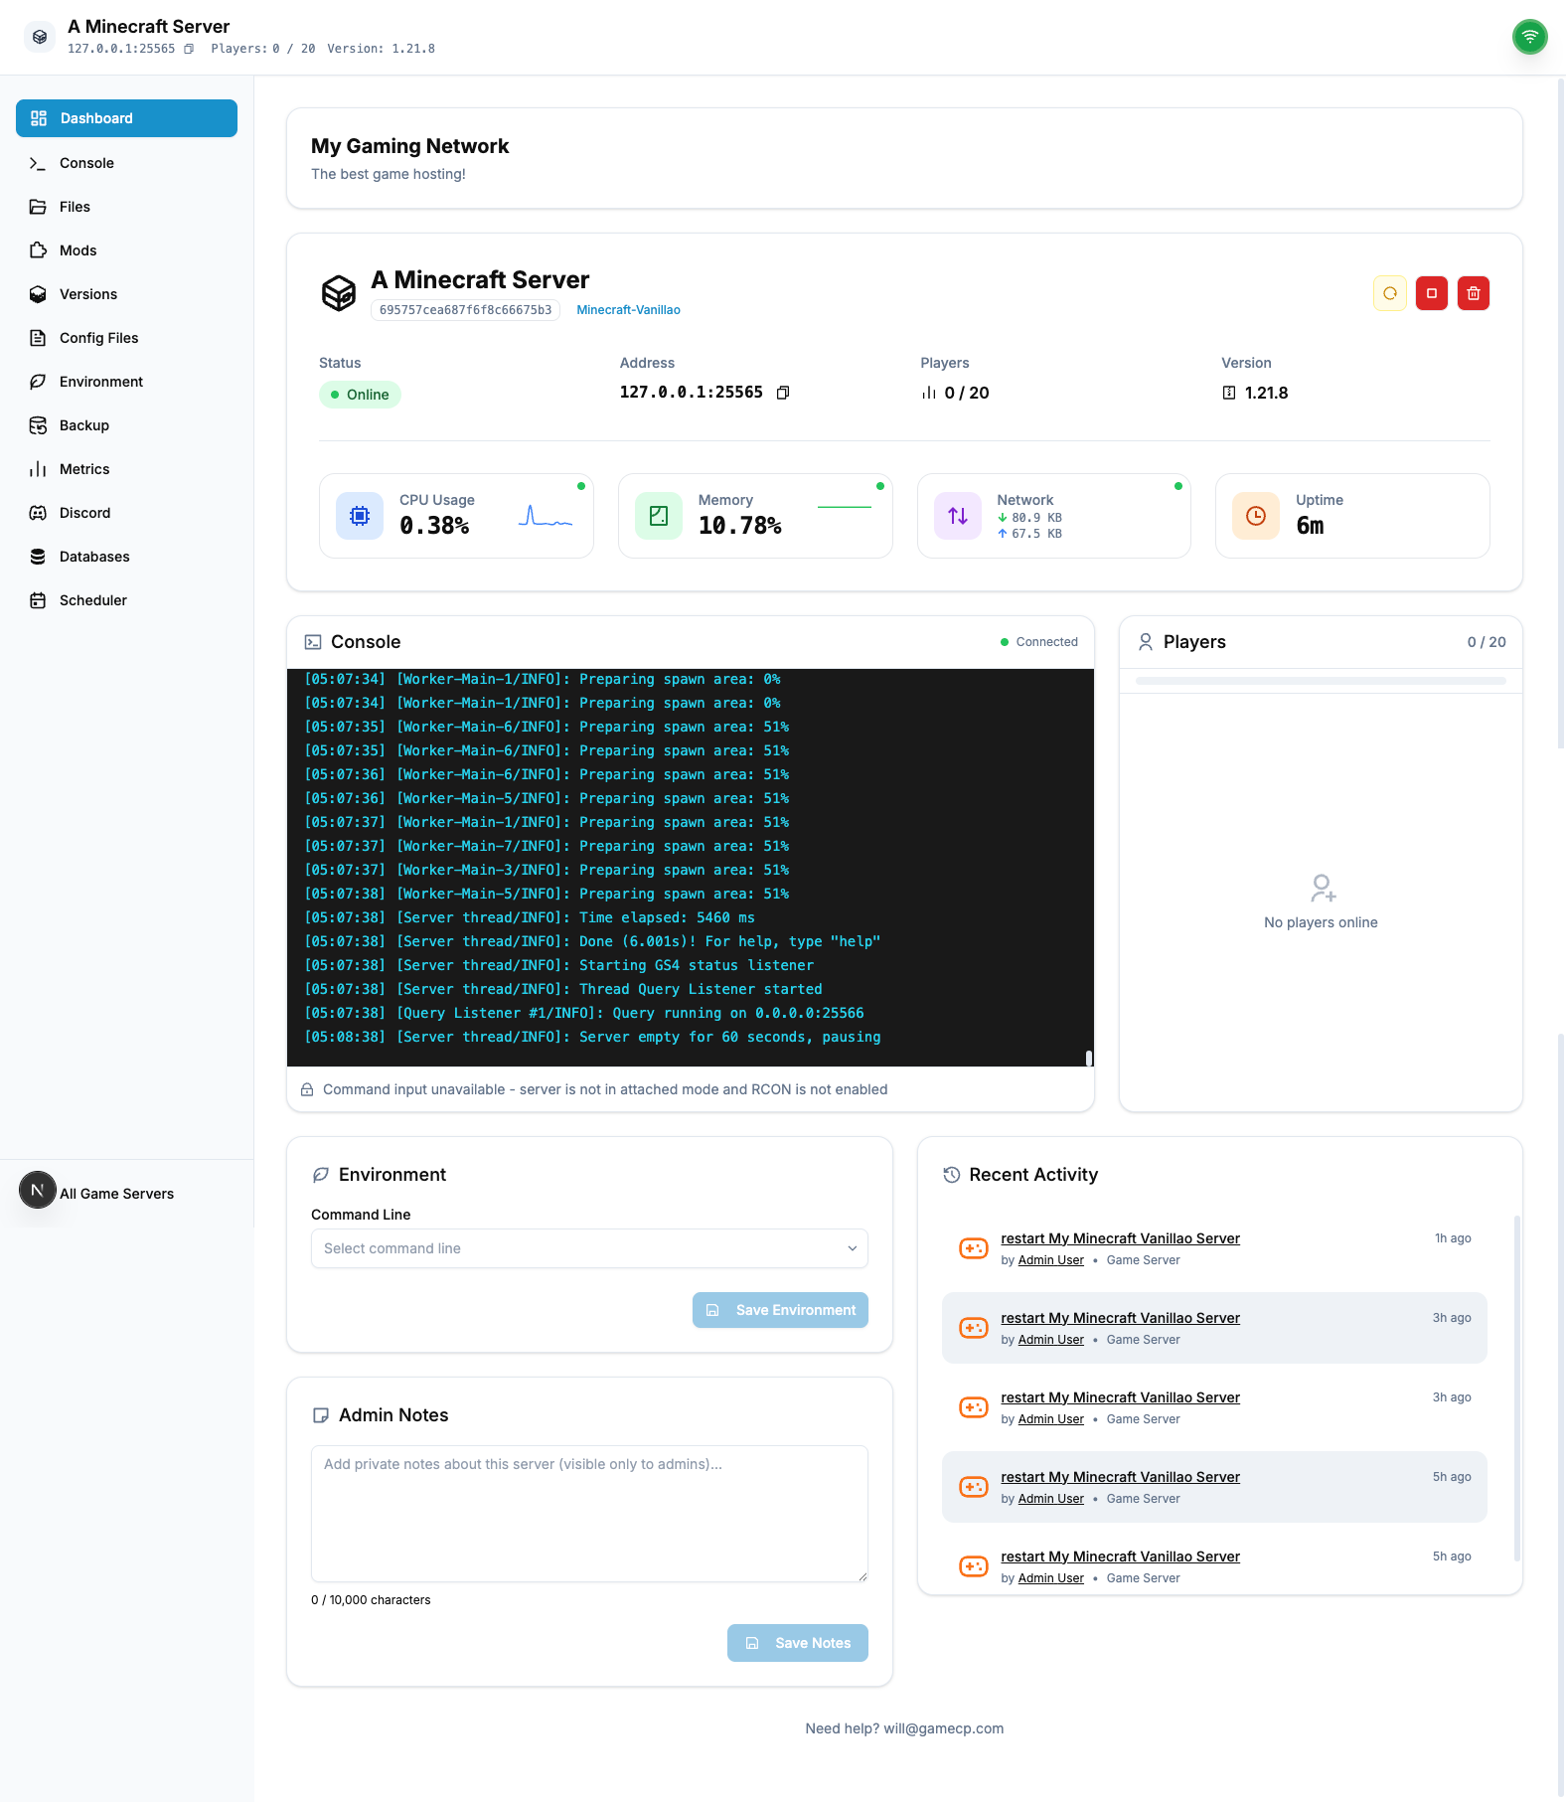This screenshot has height=1802, width=1566.
Task: Click the Discord sidebar icon
Action: (x=38, y=513)
